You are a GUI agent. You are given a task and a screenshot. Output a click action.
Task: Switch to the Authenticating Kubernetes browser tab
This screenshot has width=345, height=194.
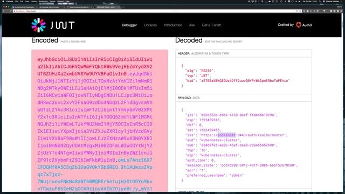pos(24,7)
